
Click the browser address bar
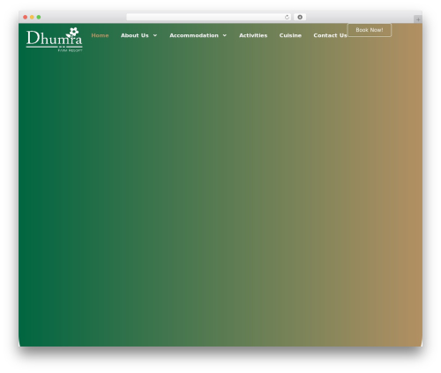[209, 17]
